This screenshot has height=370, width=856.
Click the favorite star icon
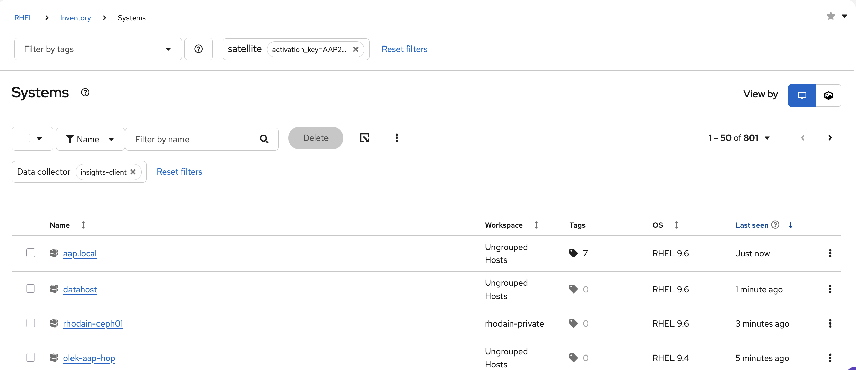click(831, 16)
